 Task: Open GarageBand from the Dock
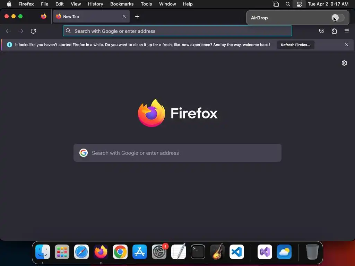[217, 252]
